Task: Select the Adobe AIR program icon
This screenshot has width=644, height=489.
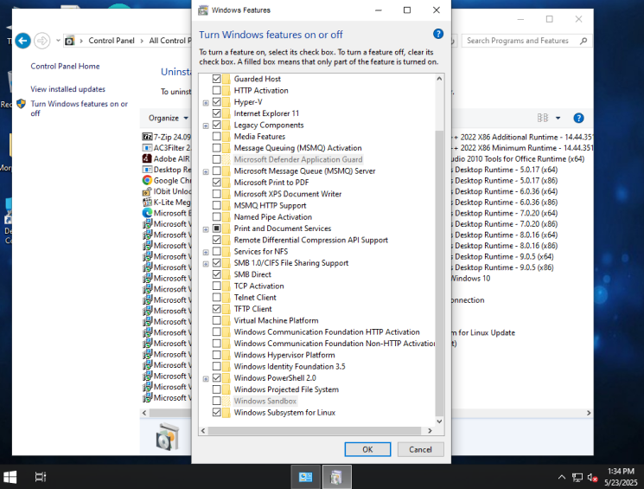Action: (147, 158)
